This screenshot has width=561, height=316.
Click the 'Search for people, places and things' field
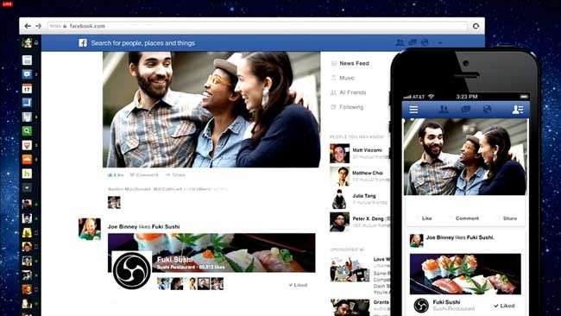tap(142, 43)
